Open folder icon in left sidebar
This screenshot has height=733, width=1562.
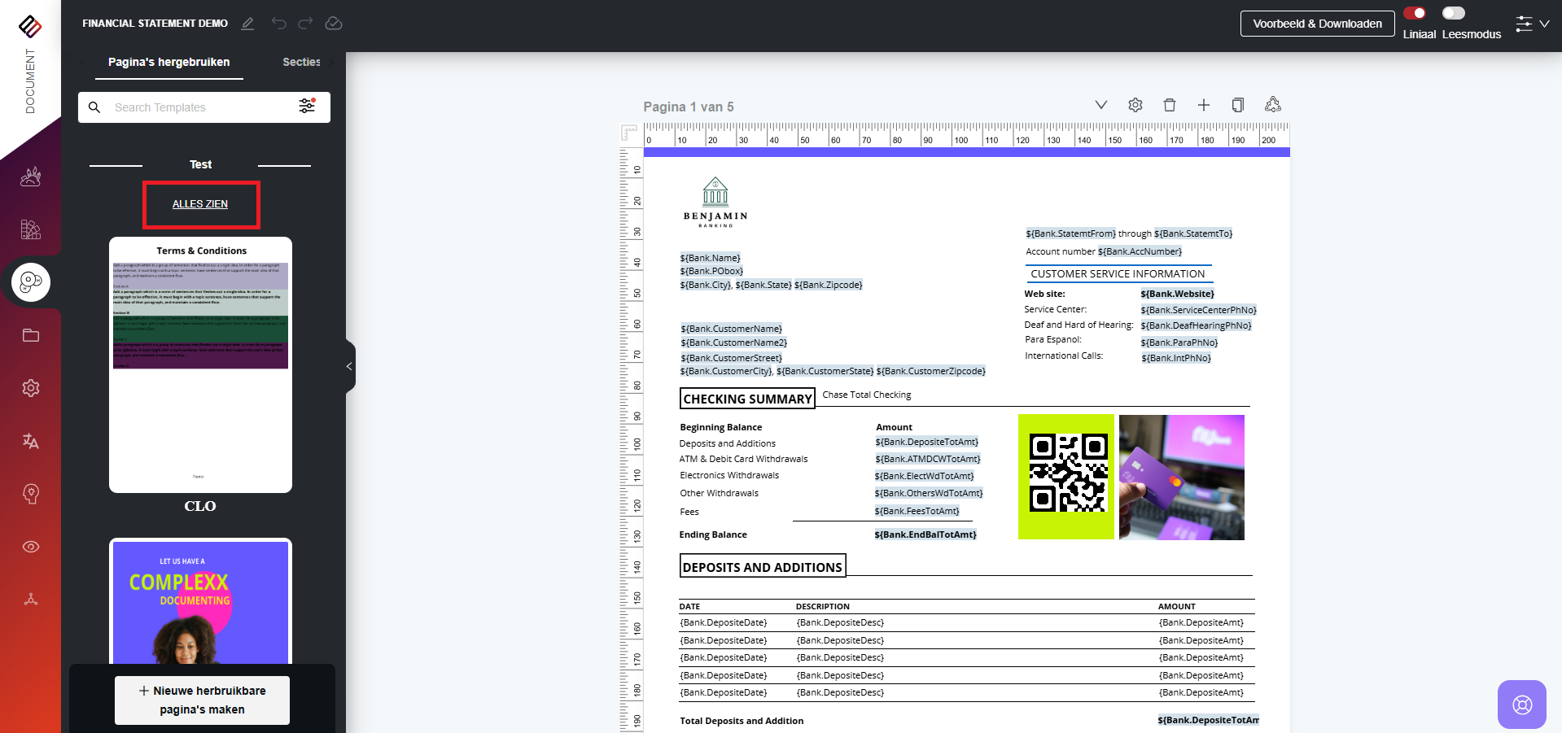tap(31, 335)
